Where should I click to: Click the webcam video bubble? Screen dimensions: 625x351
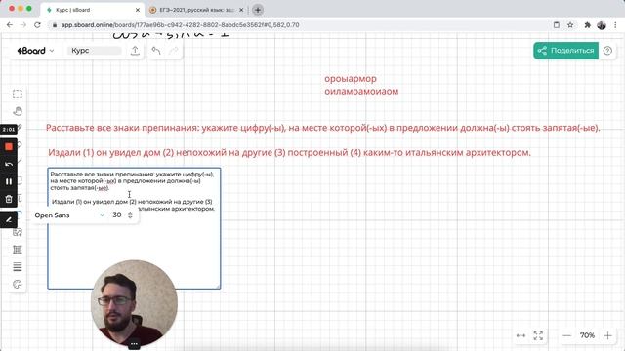coord(134,303)
